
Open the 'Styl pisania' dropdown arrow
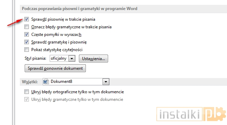click(72, 59)
